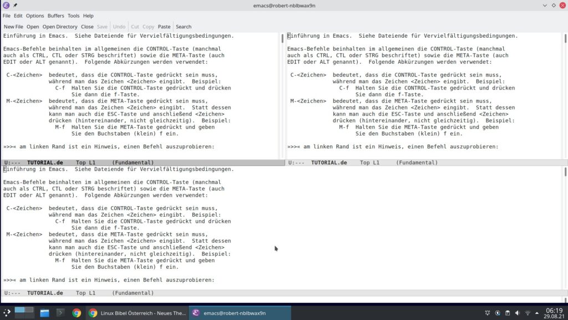
Task: Open the clipboard tray icon
Action: [508, 313]
